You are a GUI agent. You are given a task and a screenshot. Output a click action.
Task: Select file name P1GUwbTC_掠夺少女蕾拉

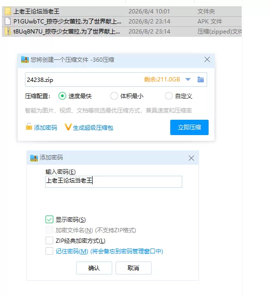(67, 22)
